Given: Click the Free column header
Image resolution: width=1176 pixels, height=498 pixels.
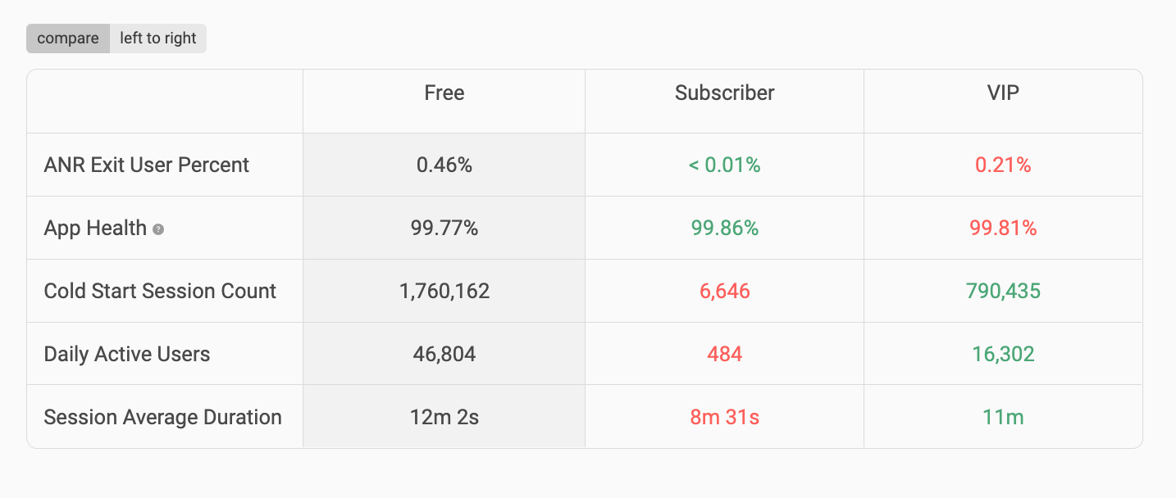Looking at the screenshot, I should click(444, 93).
